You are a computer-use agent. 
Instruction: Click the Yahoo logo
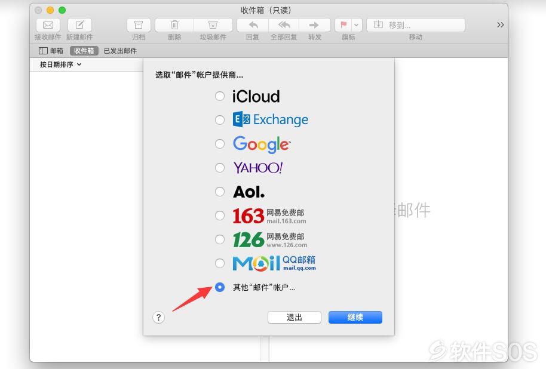pos(258,168)
